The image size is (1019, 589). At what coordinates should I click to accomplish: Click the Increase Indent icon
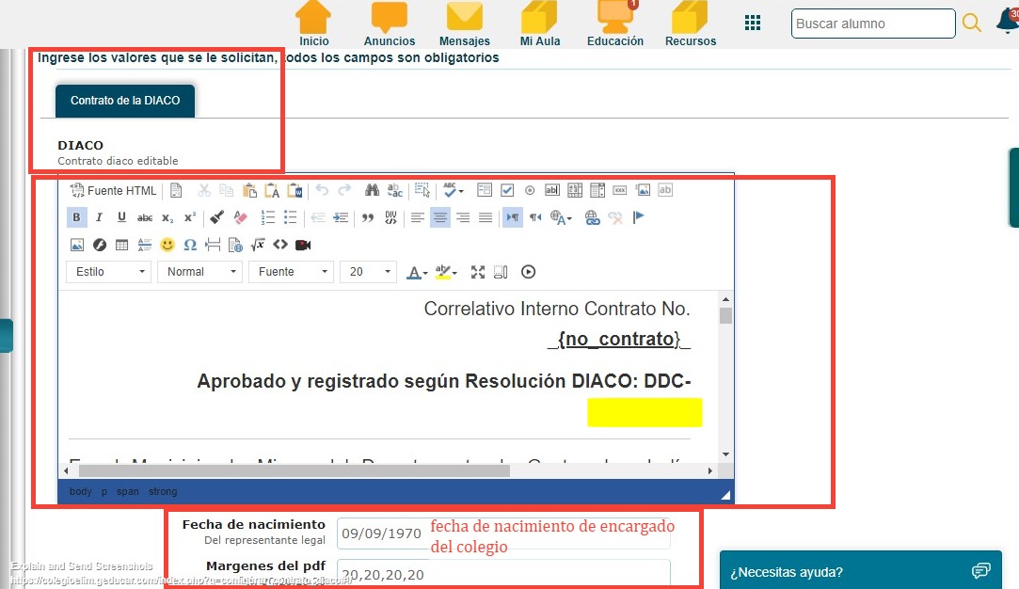click(x=341, y=217)
